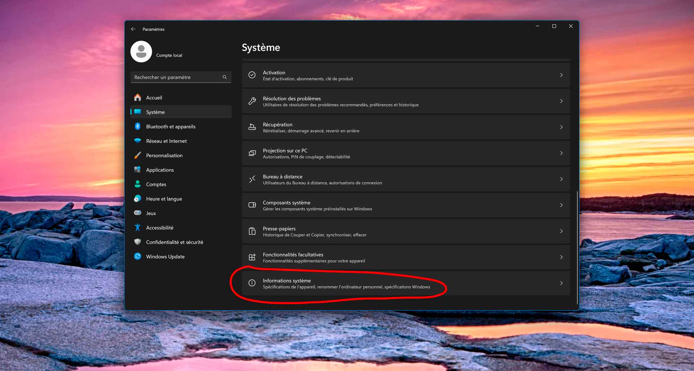
Task: Select Bluetooth et appareils section
Action: pyautogui.click(x=181, y=126)
